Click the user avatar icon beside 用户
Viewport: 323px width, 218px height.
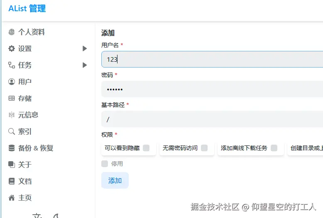12,82
